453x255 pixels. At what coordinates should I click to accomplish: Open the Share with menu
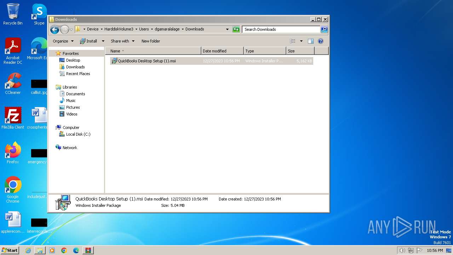tap(122, 41)
